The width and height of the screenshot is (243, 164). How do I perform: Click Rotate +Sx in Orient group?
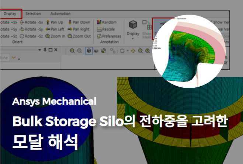(x=9, y=22)
